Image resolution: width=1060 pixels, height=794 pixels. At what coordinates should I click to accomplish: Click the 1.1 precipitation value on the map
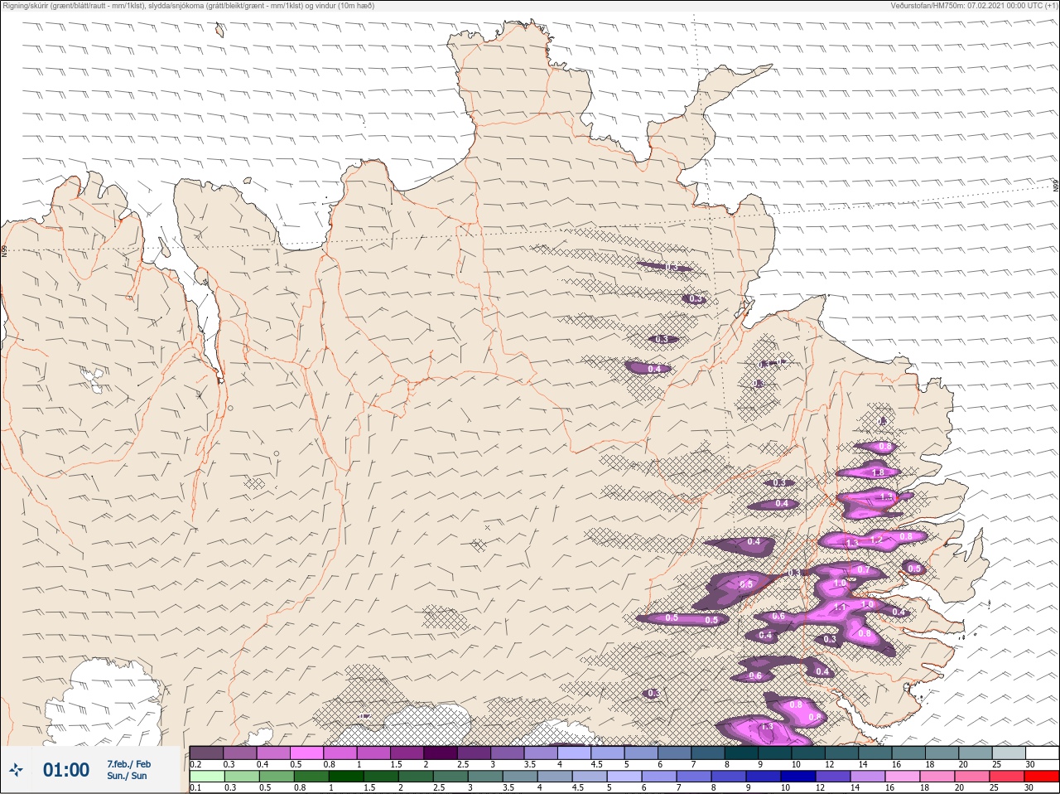[840, 608]
